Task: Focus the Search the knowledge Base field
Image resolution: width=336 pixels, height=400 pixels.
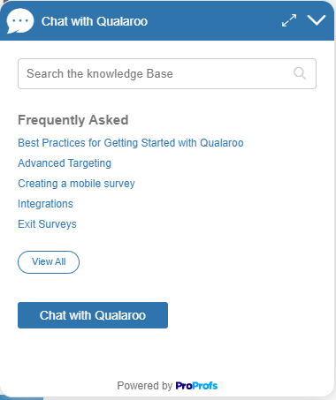Action: click(167, 73)
